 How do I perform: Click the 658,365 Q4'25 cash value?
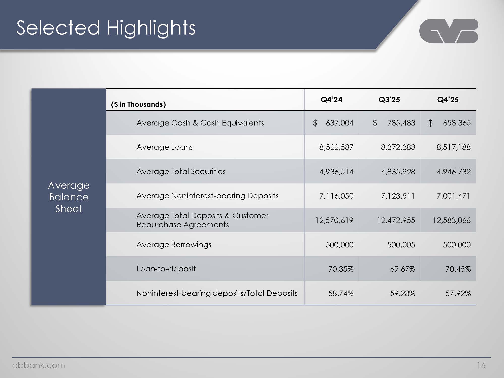457,123
